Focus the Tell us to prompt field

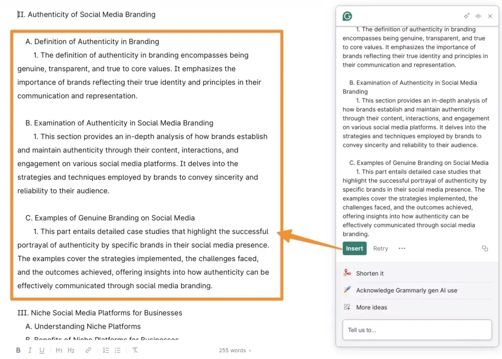pyautogui.click(x=417, y=330)
